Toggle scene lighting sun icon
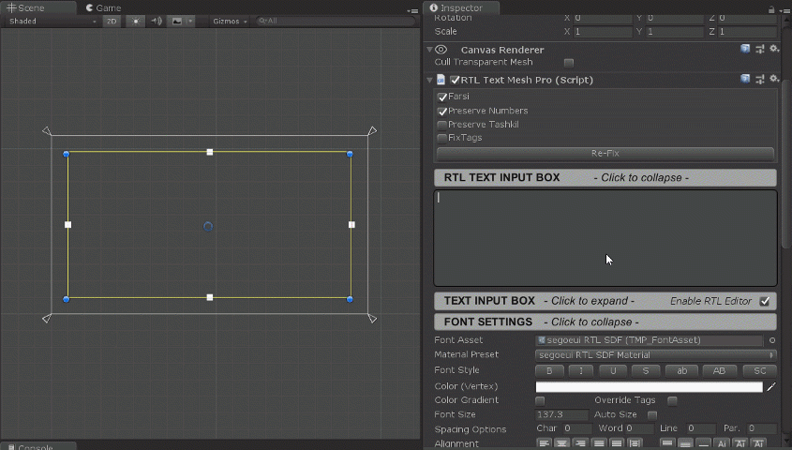Viewport: 792px width, 450px height. click(136, 22)
